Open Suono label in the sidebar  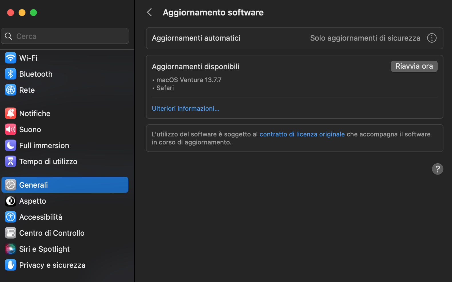click(30, 129)
